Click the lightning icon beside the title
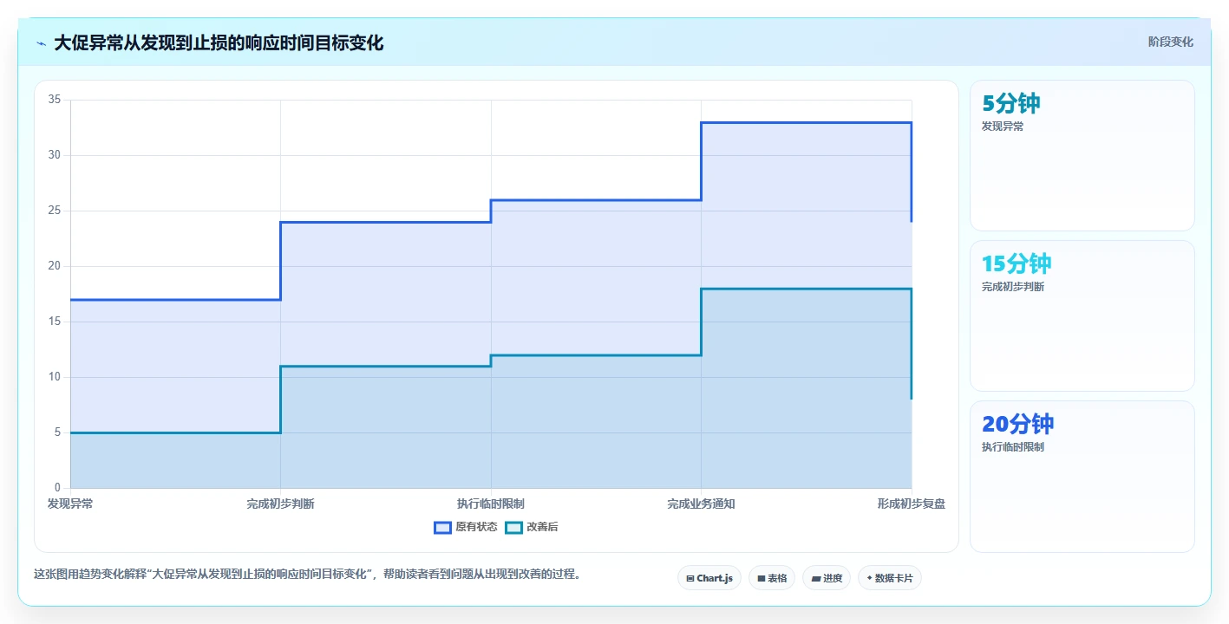The width and height of the screenshot is (1229, 624). pos(42,42)
